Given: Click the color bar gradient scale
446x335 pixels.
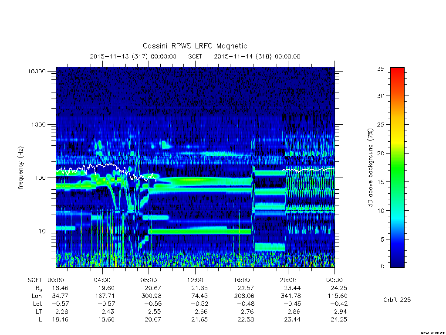Looking at the screenshot, I should (397, 167).
